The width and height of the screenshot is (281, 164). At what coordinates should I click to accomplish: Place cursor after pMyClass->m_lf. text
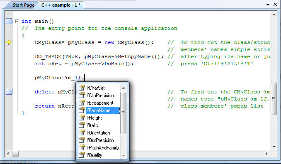[85, 78]
